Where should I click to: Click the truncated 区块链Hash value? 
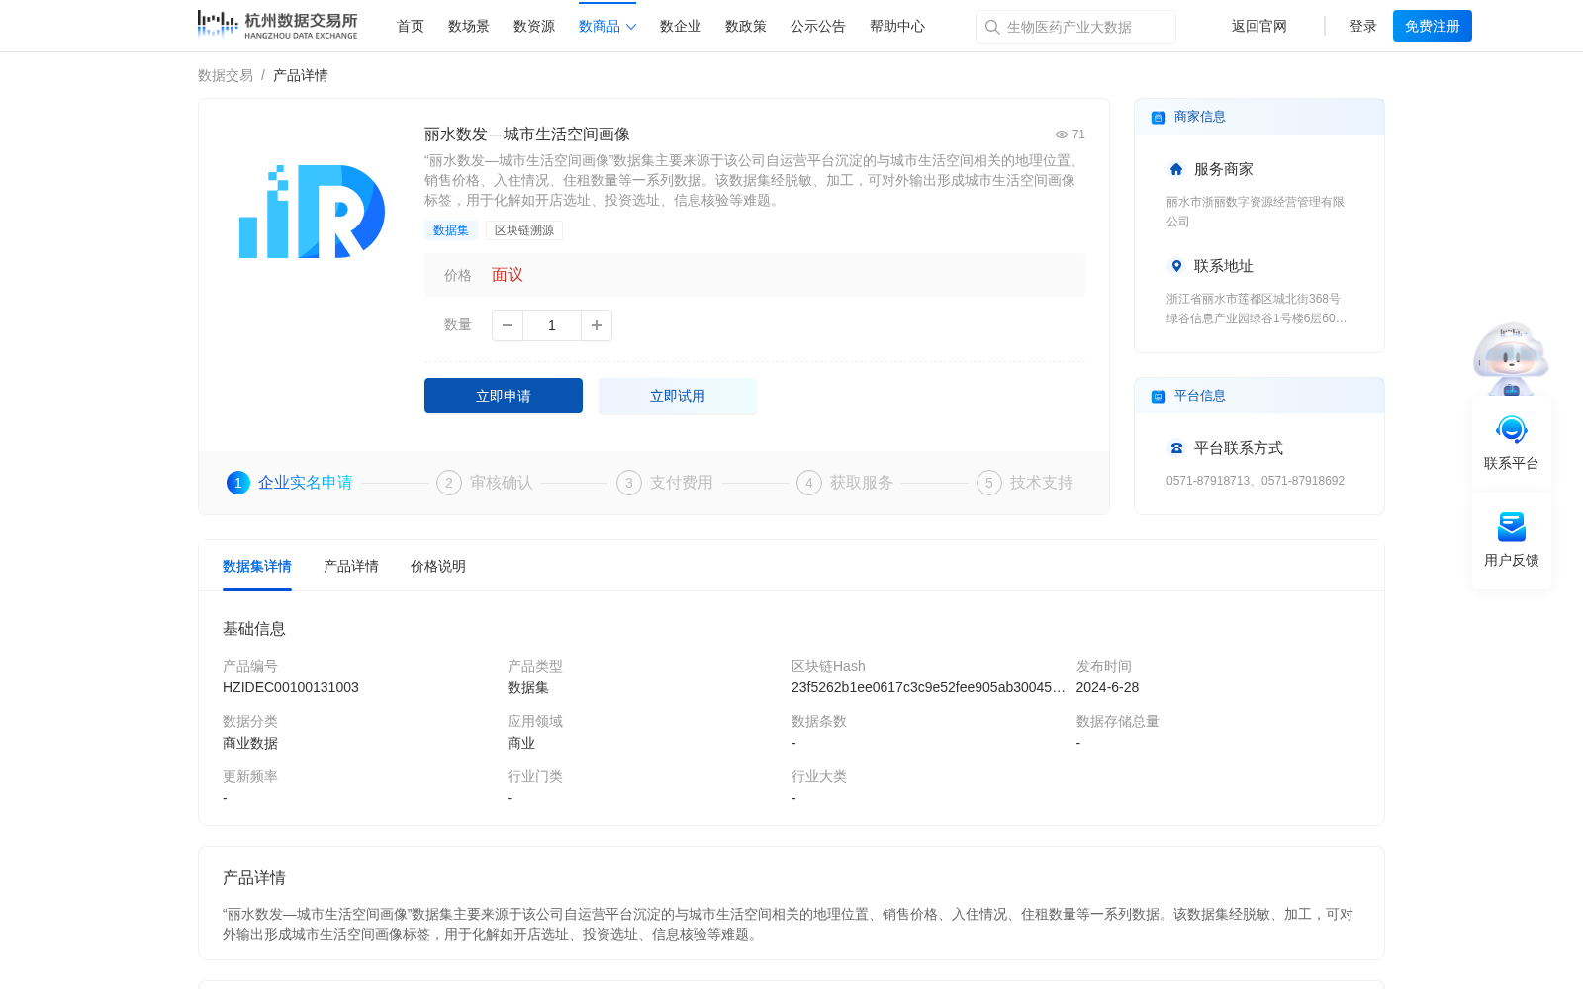(928, 687)
